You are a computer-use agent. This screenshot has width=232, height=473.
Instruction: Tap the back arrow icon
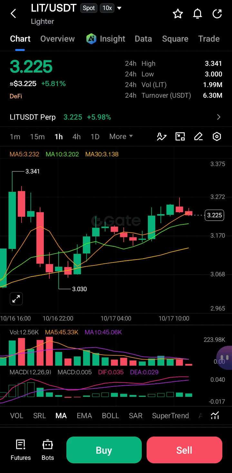pos(13,14)
